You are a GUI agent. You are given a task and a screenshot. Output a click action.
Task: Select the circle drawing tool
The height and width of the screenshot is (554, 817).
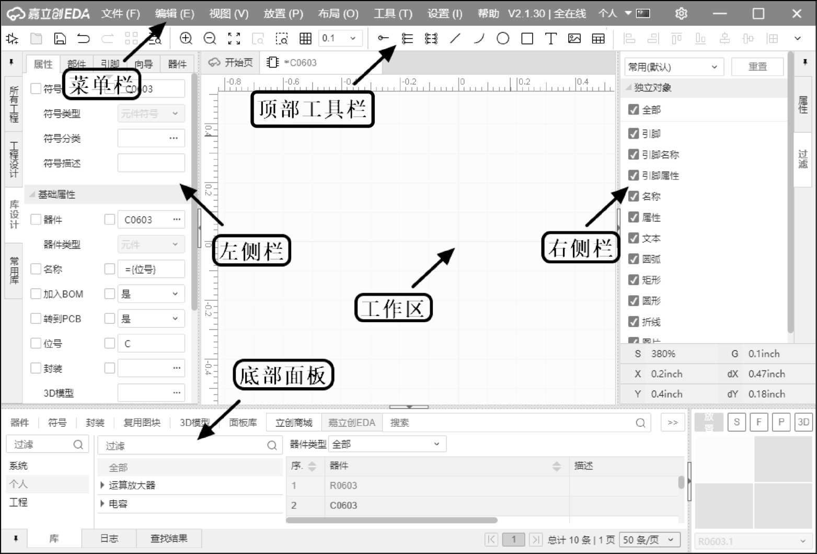[503, 38]
